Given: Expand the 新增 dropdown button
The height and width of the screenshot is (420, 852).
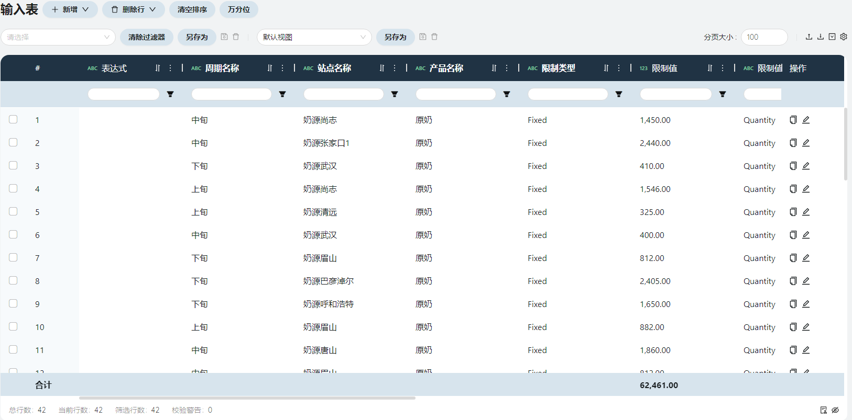Looking at the screenshot, I should [70, 9].
